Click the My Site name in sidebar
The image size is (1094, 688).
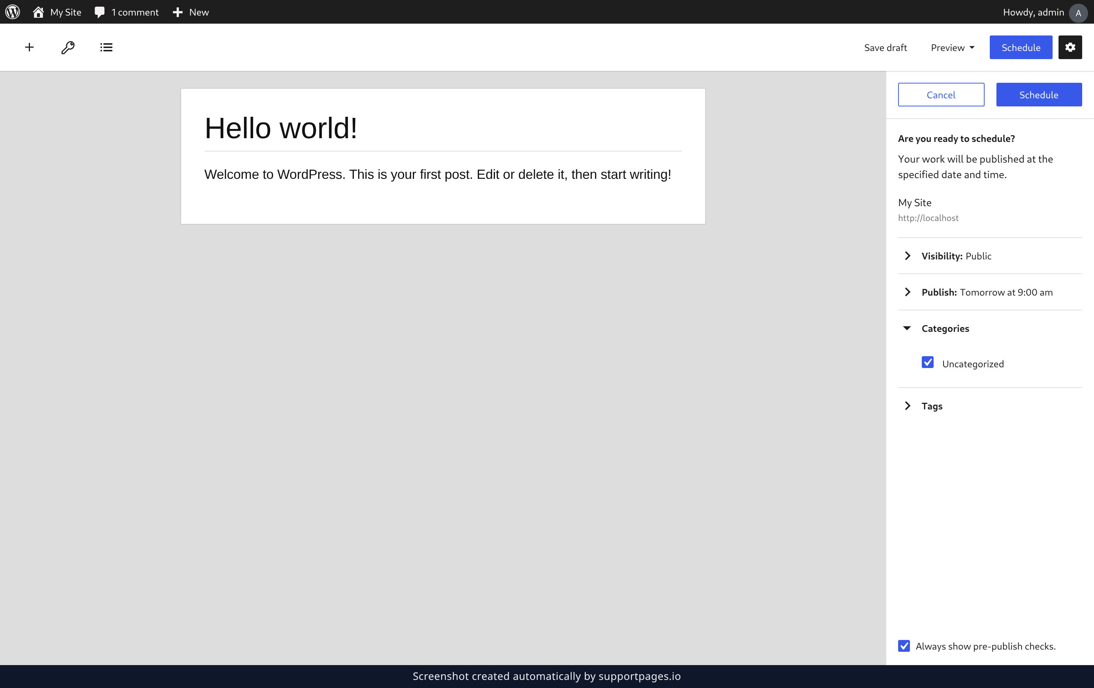coord(914,202)
